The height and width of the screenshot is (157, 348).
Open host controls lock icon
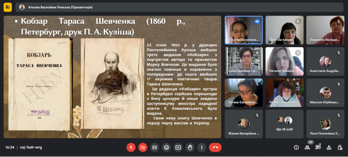point(340,147)
